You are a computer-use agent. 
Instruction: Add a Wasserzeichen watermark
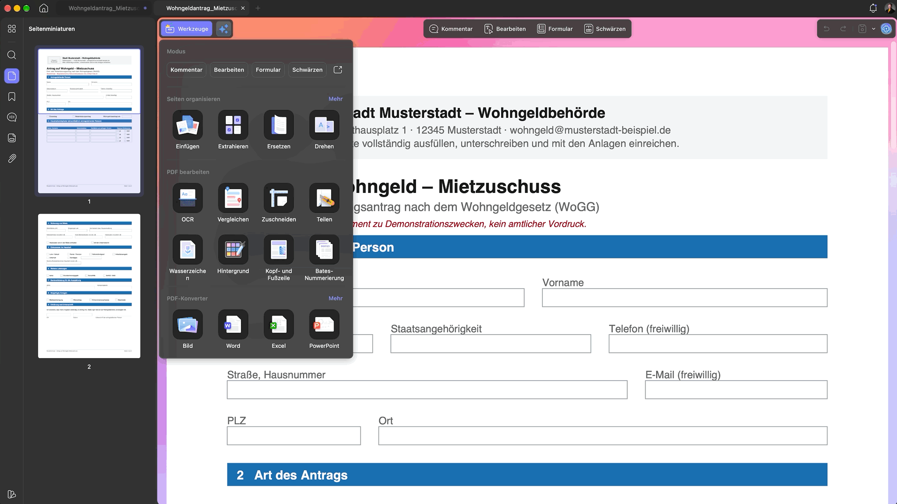(x=187, y=258)
